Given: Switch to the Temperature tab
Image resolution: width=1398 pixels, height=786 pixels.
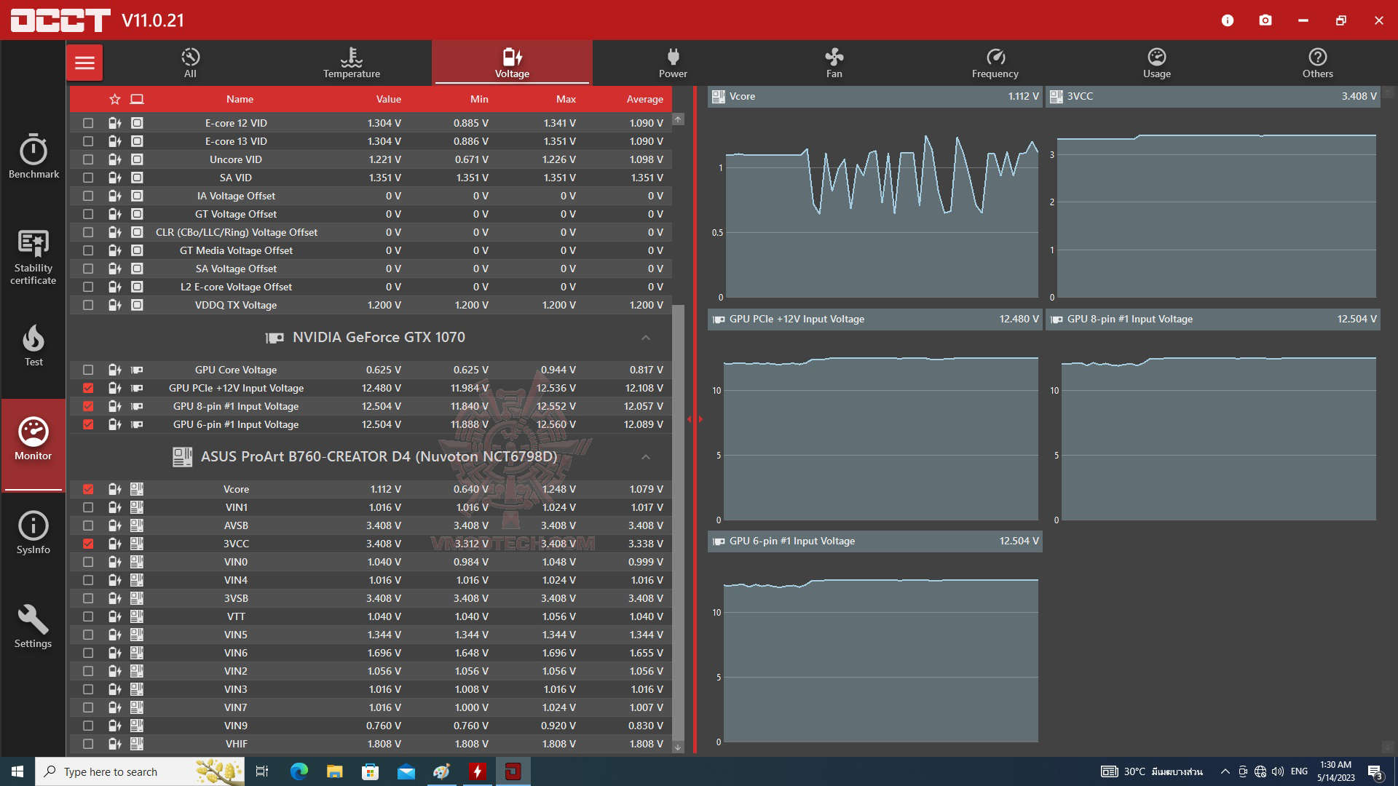Looking at the screenshot, I should [x=352, y=63].
